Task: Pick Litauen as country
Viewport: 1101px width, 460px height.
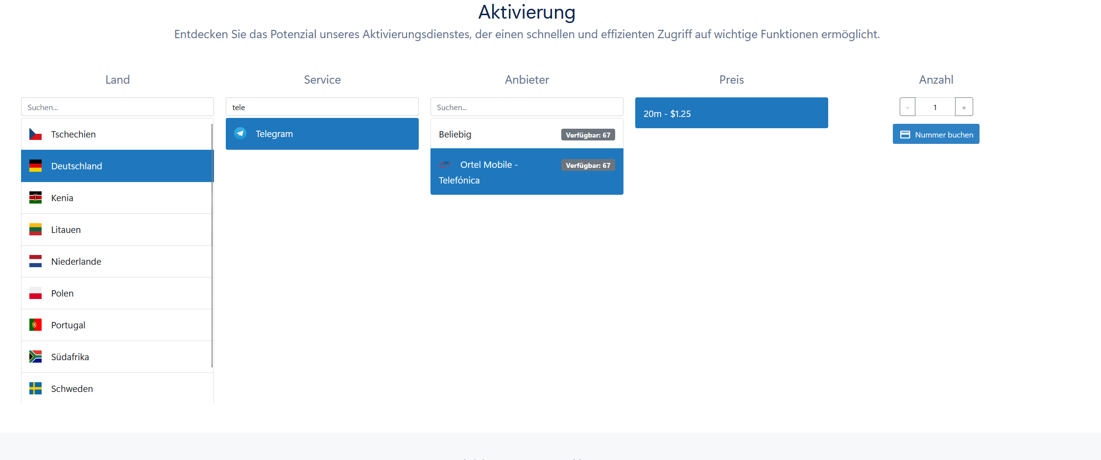Action: pyautogui.click(x=118, y=230)
